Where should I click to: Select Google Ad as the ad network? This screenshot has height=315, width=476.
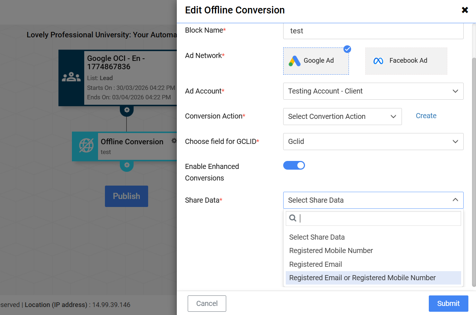pos(316,61)
